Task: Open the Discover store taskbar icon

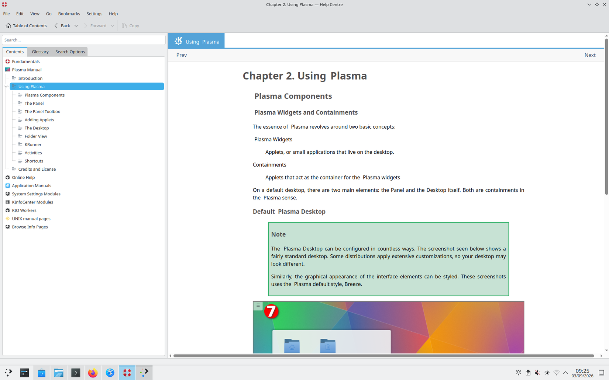Action: (x=41, y=373)
